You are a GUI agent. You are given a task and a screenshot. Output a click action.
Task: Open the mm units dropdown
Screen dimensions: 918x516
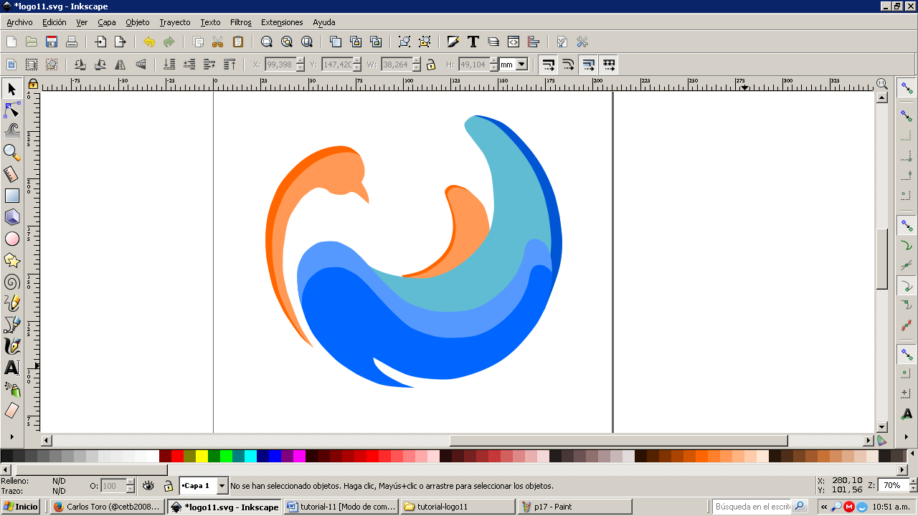click(x=521, y=64)
